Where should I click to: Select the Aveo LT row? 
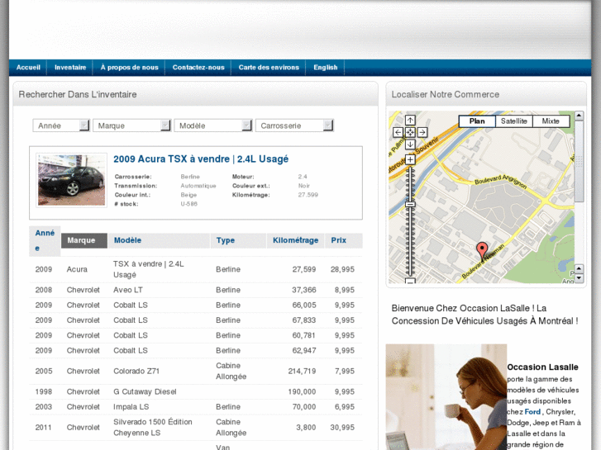[195, 291]
